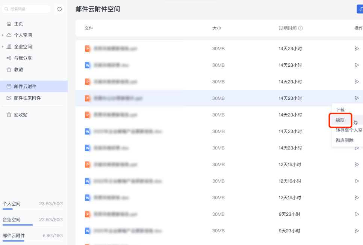Click the action arrow in the highlighted file row
The image size is (363, 245).
point(357,98)
